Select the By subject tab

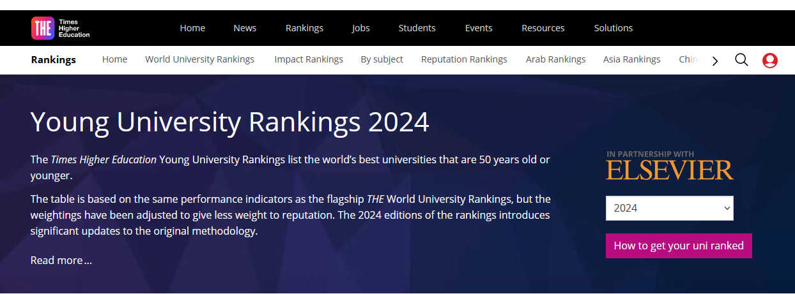pos(382,59)
